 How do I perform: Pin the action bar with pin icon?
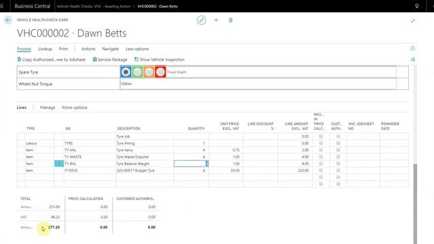coord(413,60)
